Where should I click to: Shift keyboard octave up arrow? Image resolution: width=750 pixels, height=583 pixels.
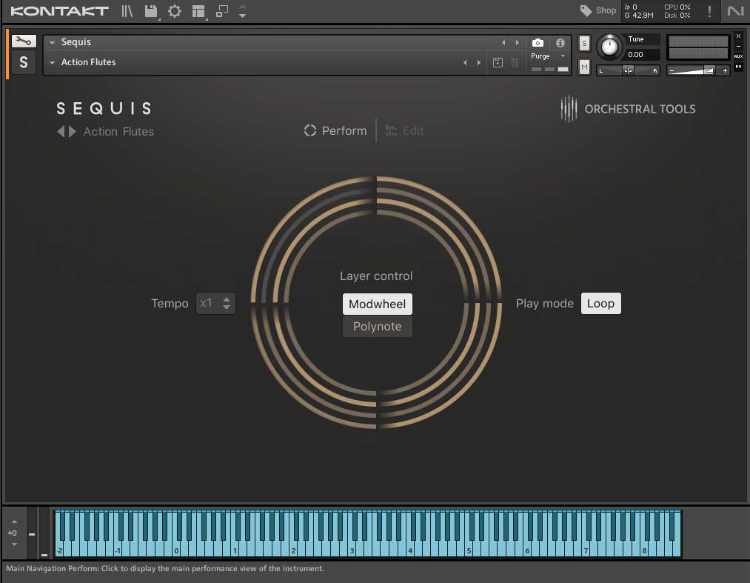14,522
